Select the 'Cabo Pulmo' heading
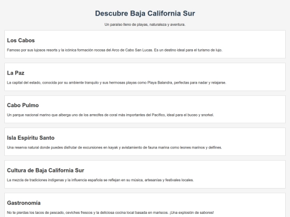This screenshot has height=217, width=290. [23, 105]
